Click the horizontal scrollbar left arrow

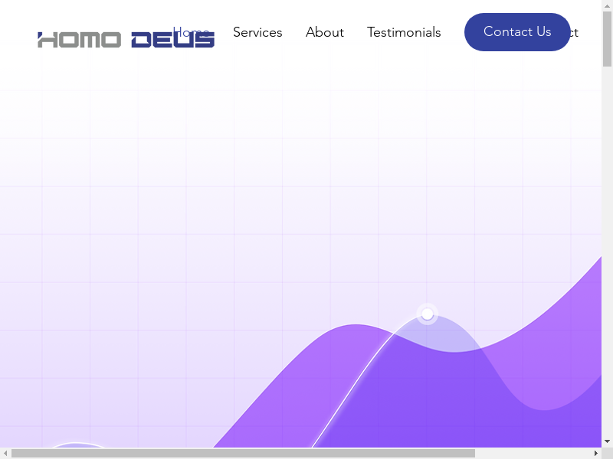(5, 454)
